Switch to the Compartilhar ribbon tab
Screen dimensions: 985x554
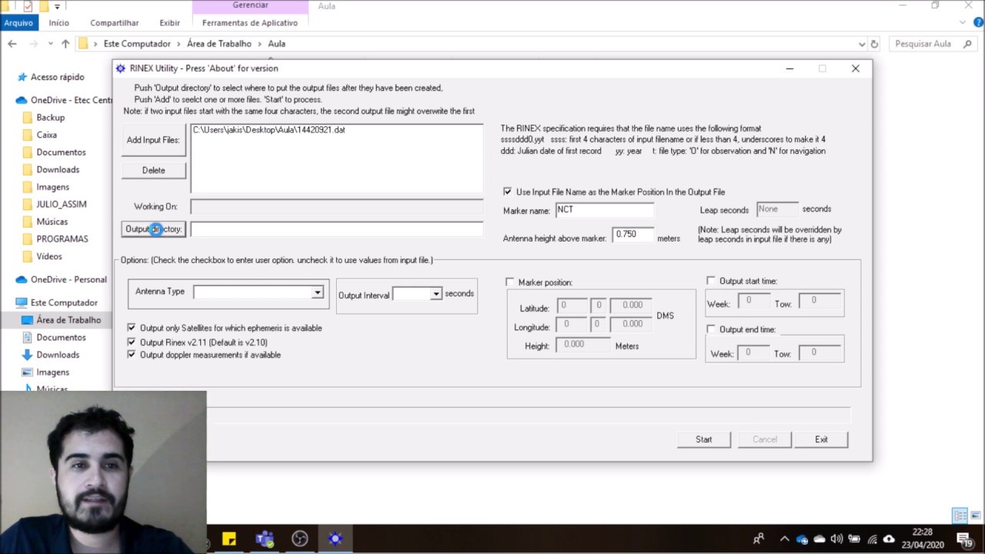(x=115, y=23)
